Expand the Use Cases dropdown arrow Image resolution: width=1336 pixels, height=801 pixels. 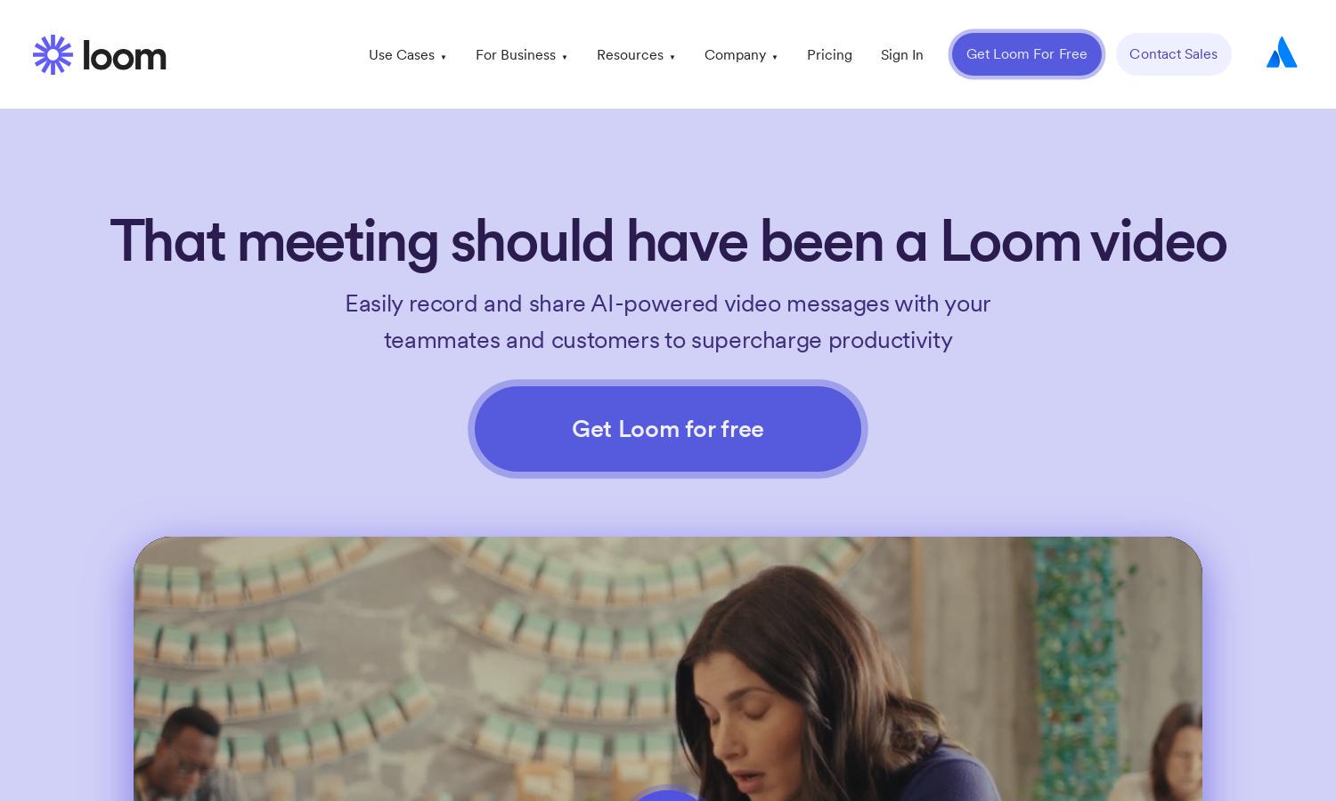[444, 57]
